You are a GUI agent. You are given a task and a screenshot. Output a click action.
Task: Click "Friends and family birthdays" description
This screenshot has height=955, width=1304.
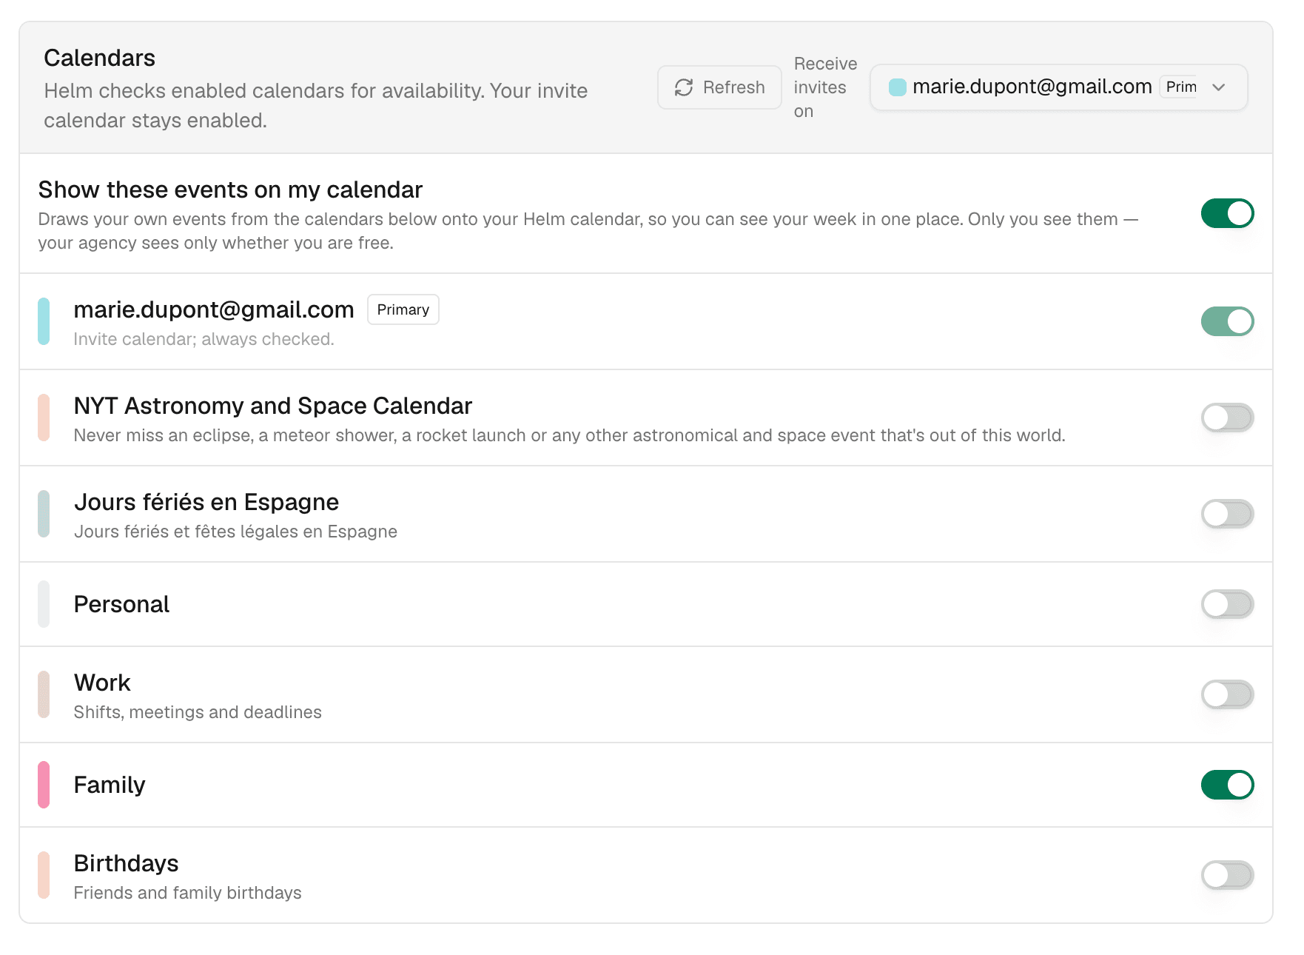click(188, 893)
